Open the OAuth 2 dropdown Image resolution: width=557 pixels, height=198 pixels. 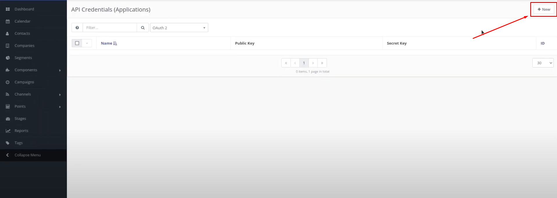click(x=179, y=28)
